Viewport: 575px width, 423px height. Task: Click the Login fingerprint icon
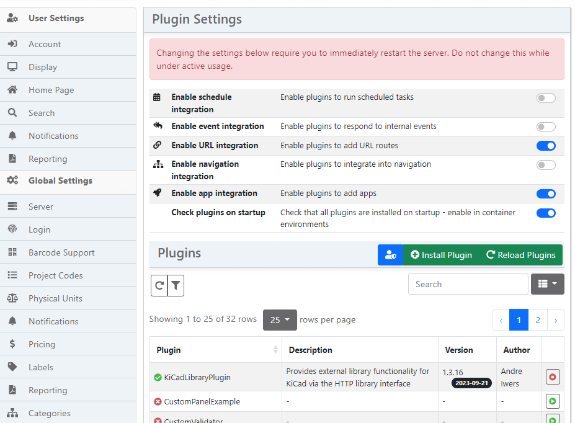[x=12, y=229]
